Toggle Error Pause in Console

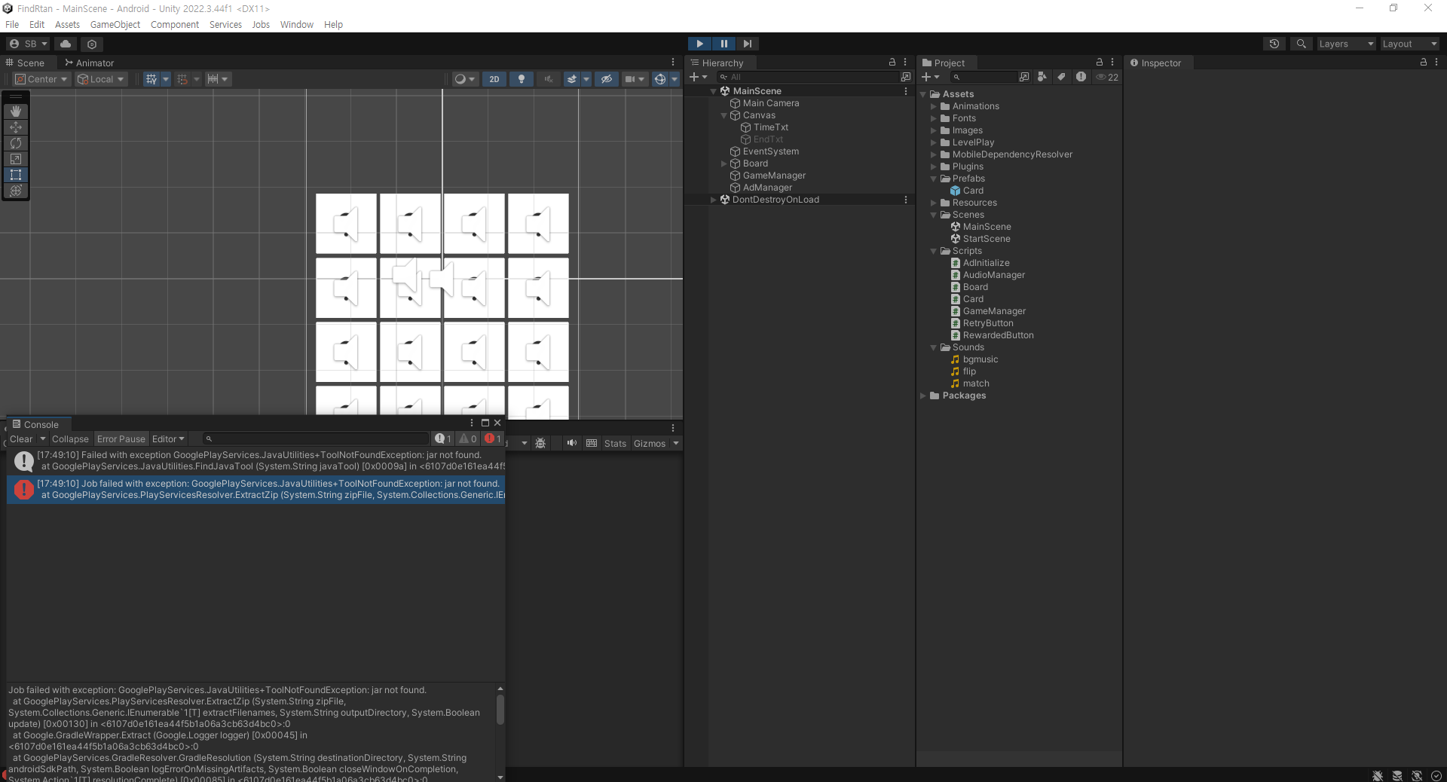pos(121,439)
